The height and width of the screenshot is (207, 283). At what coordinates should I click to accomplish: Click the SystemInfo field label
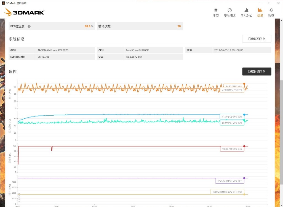point(17,57)
